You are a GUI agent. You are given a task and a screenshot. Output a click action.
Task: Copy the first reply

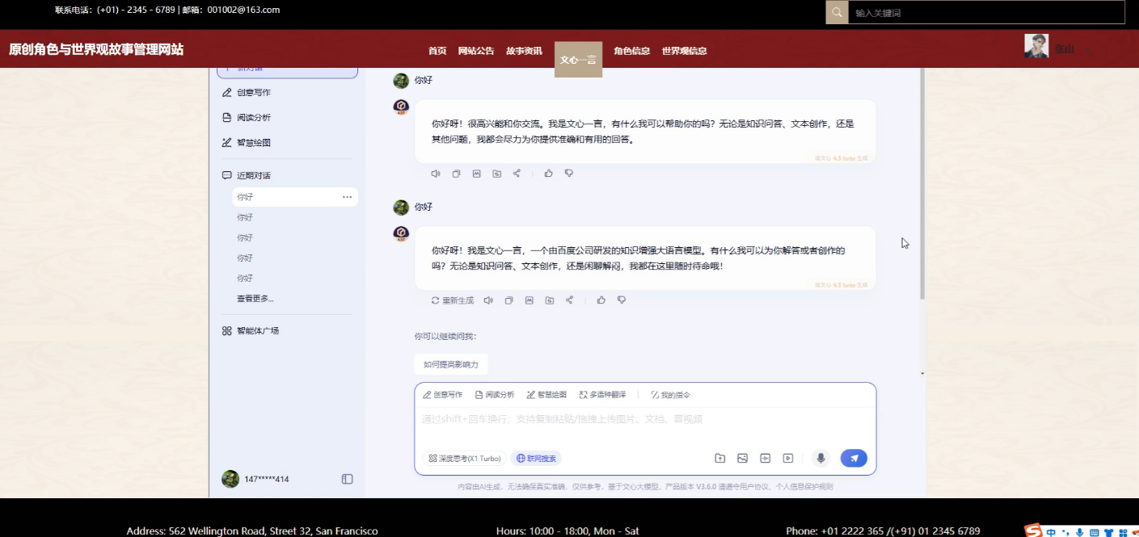[456, 174]
